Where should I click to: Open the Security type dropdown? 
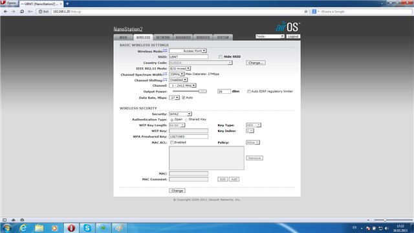pyautogui.click(x=180, y=114)
